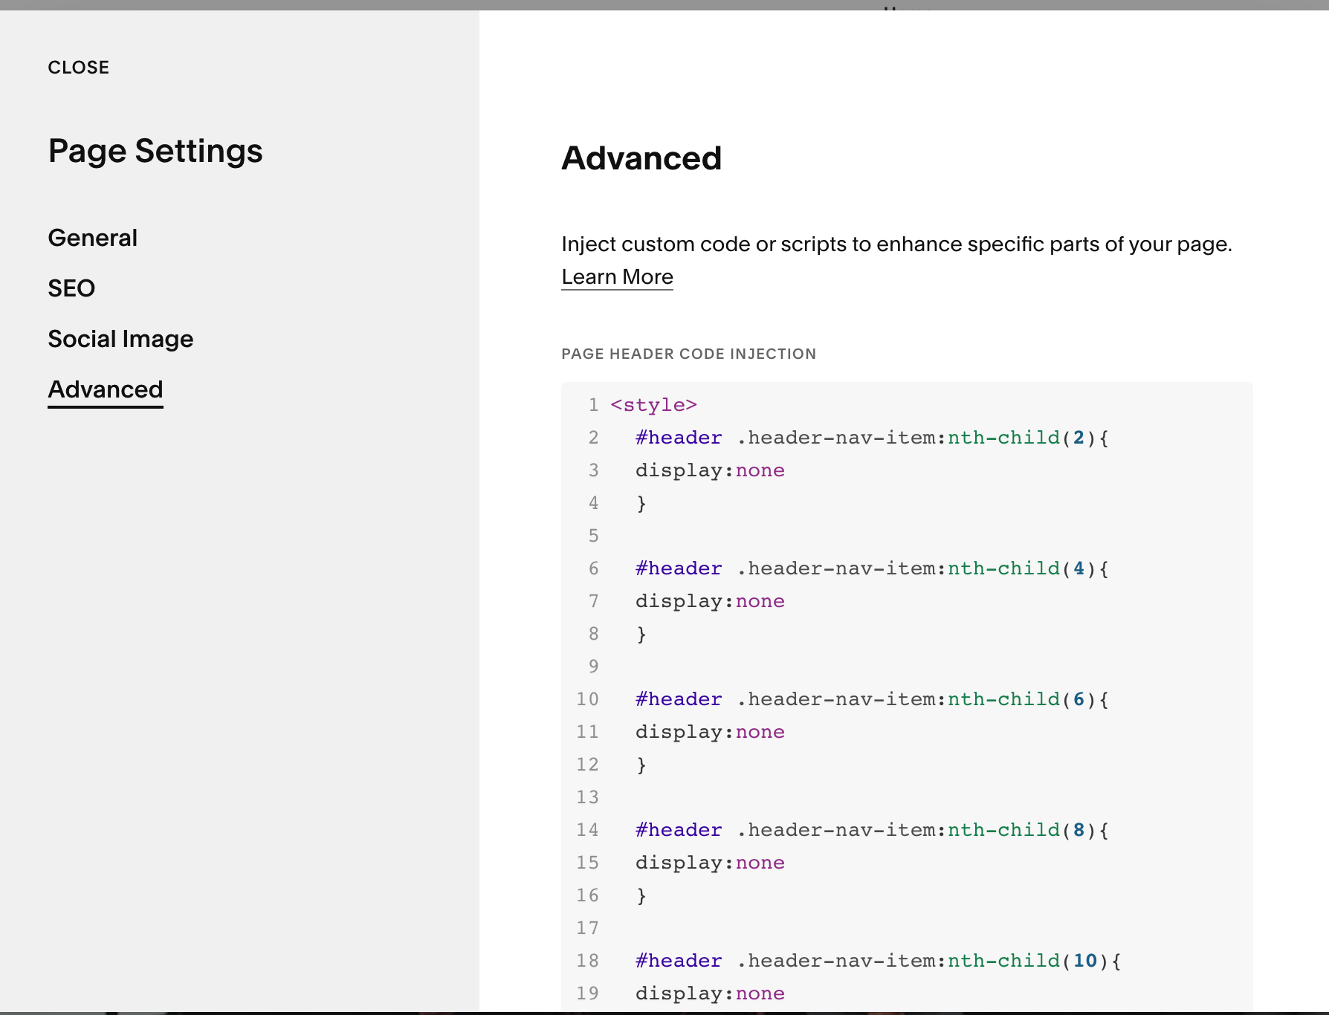Click the nth-child(8) selector code line
Viewport: 1329px width, 1015px height.
click(x=871, y=830)
